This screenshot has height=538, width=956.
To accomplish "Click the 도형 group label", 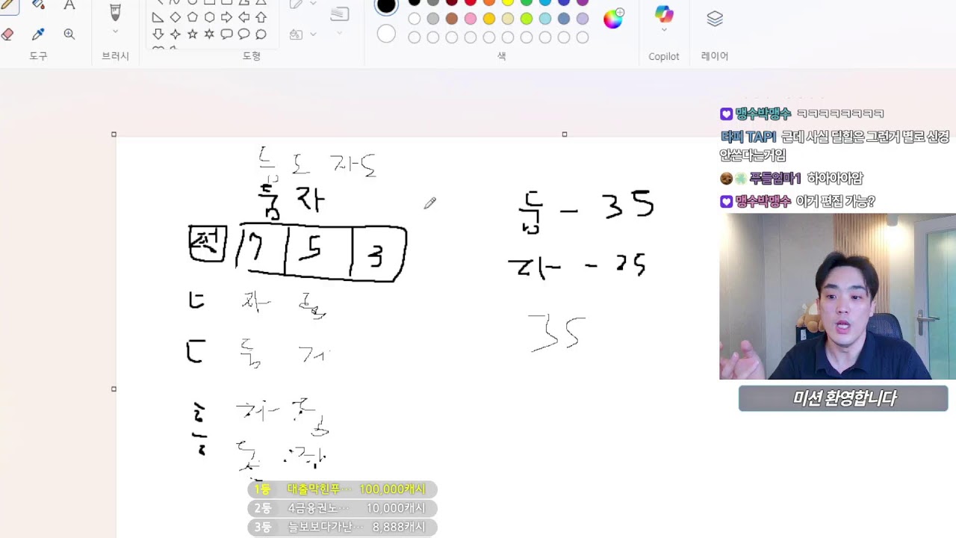I will [x=252, y=56].
